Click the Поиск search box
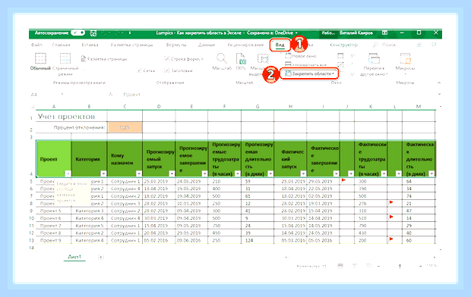 tap(384, 45)
